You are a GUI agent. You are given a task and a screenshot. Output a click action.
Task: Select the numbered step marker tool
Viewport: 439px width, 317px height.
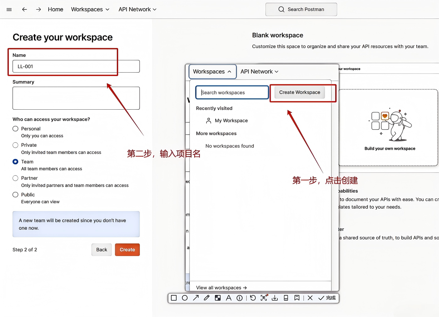(x=239, y=298)
